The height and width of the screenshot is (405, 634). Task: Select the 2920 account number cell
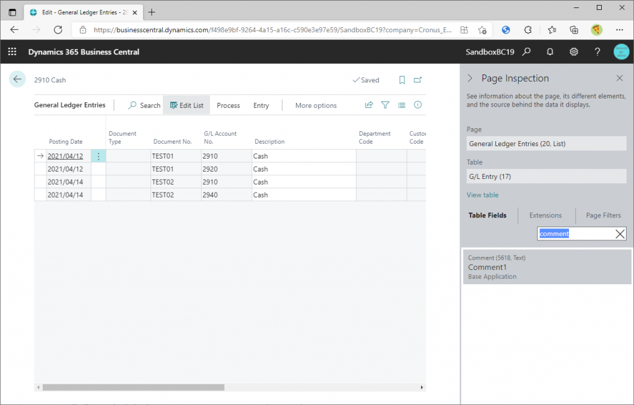point(227,169)
